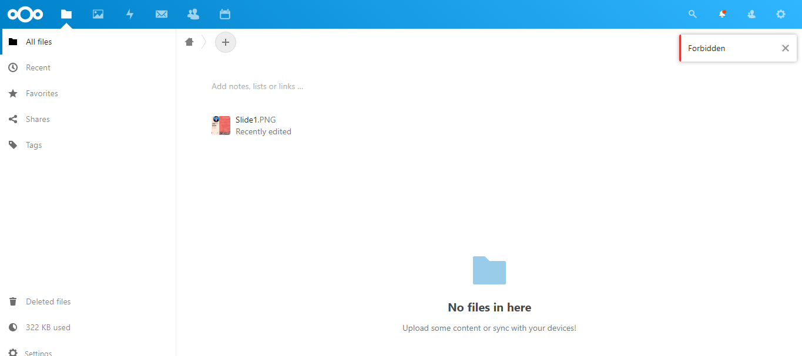Open the Activity lightning bolt icon
802x356 pixels.
click(130, 14)
